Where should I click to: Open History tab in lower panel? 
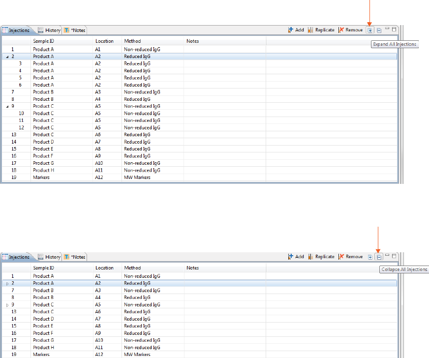[x=49, y=257]
